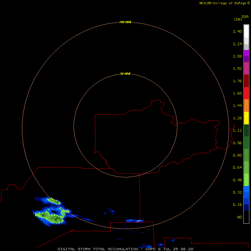
Task: Click the 1.28 legend value
Action: (237, 118)
